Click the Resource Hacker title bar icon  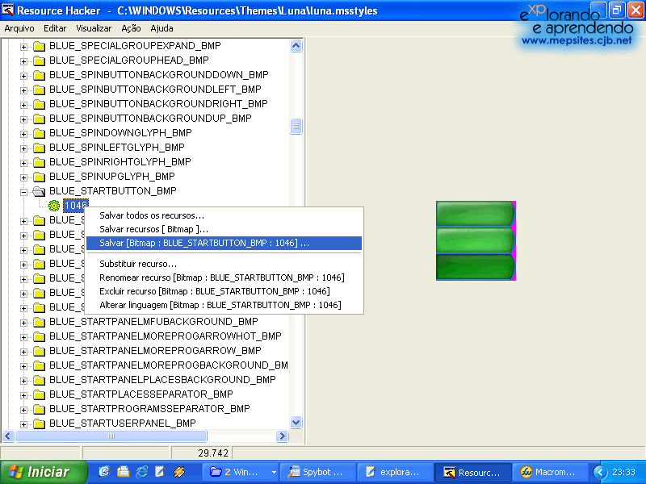click(x=8, y=10)
